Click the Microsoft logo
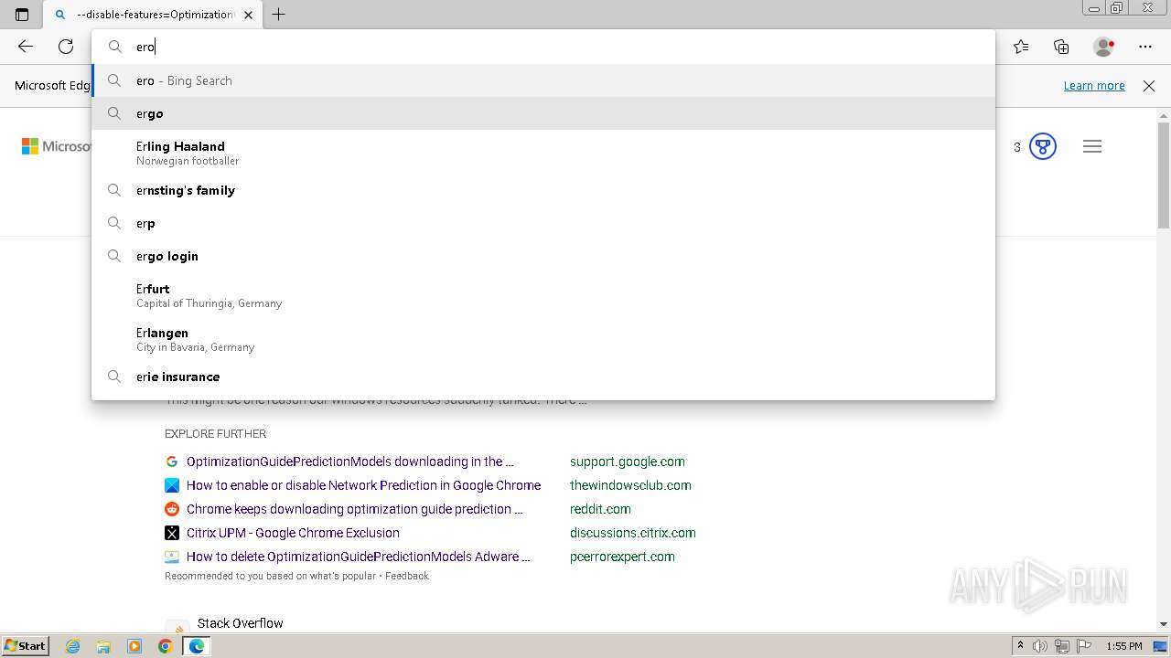 [x=56, y=146]
